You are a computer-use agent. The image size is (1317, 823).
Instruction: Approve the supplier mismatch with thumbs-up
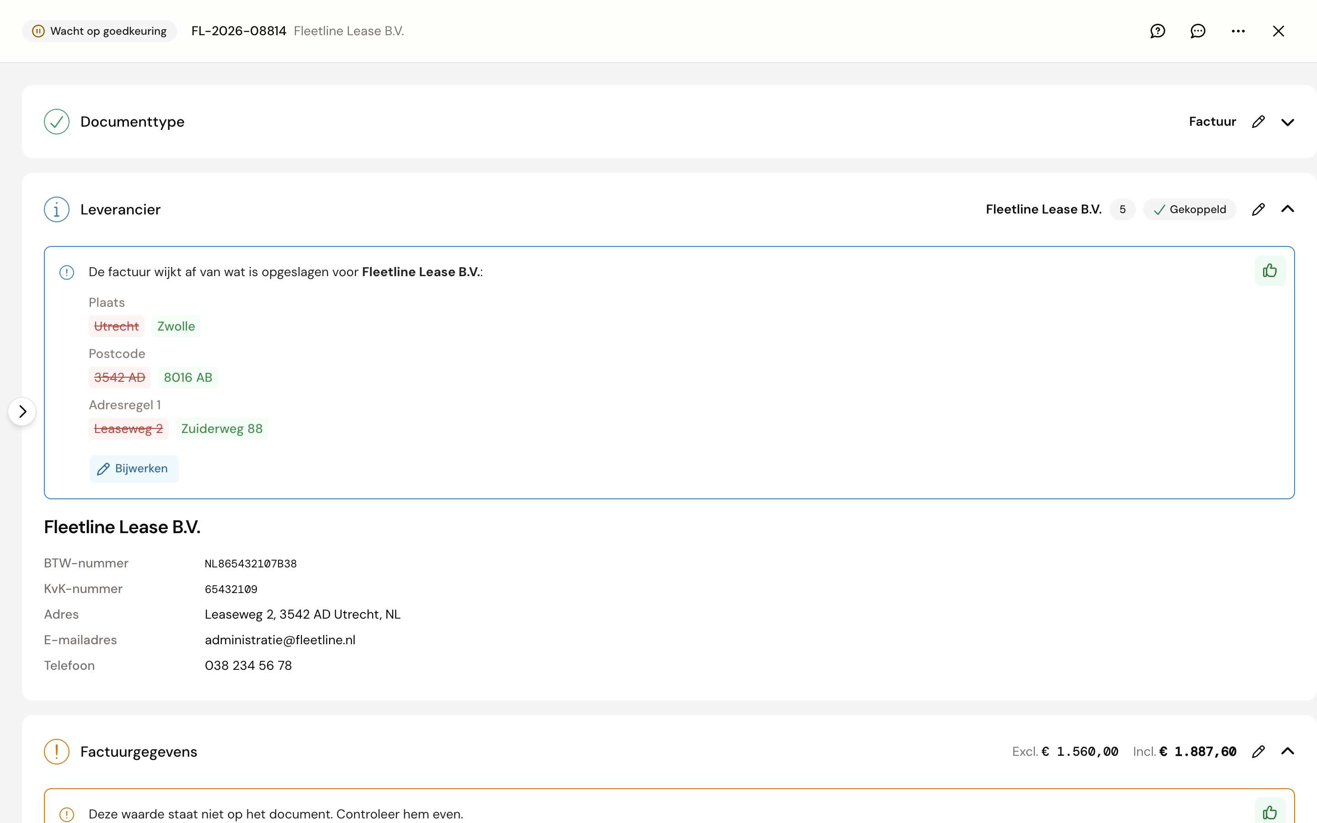[x=1269, y=271]
